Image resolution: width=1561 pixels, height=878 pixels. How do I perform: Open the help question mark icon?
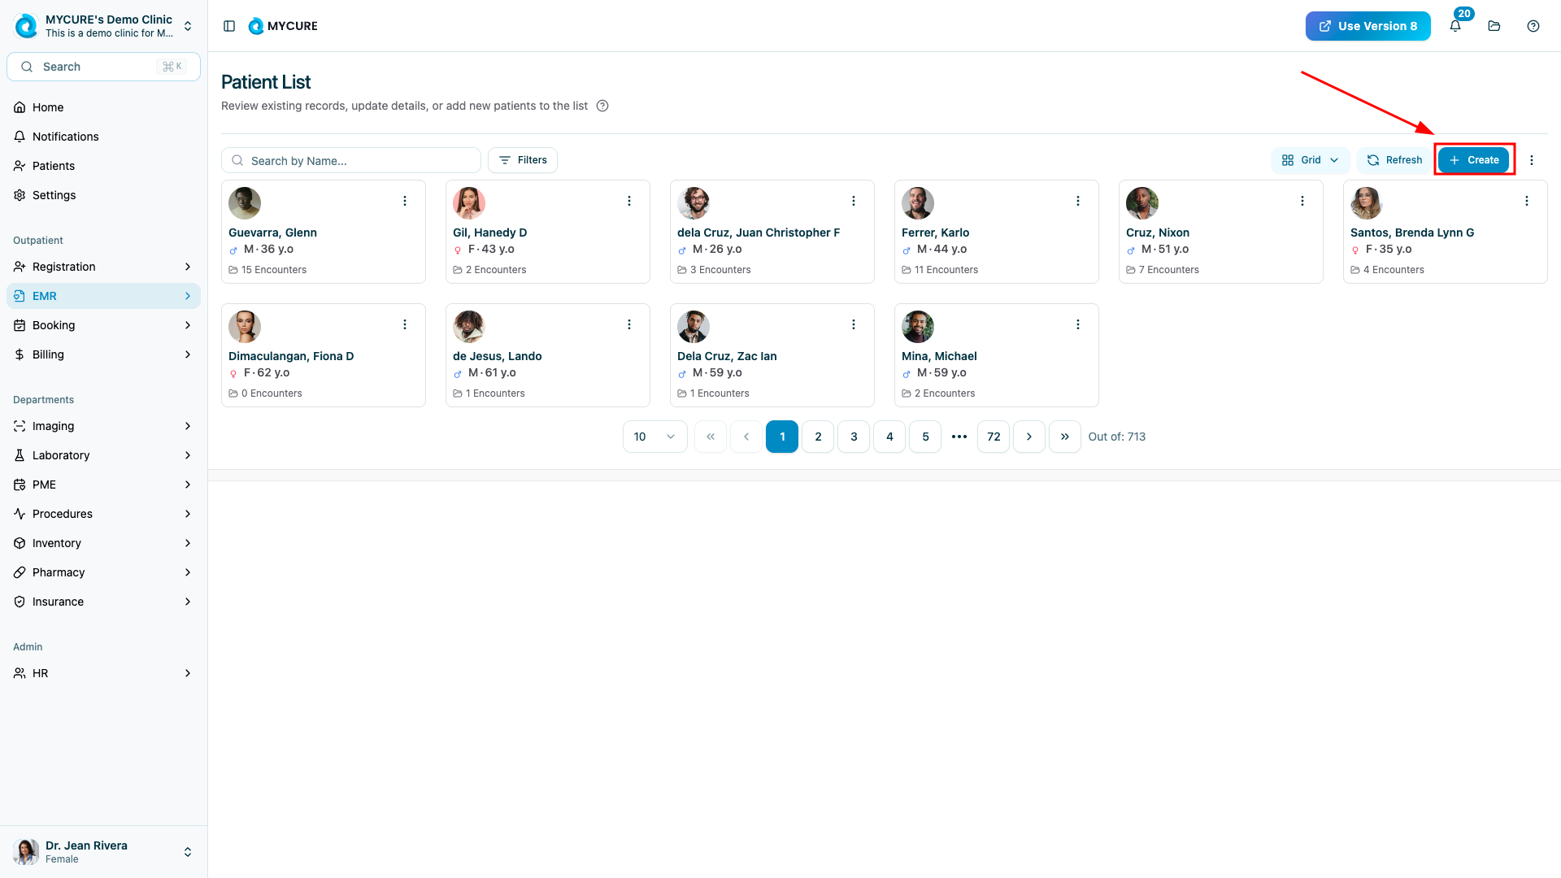(1533, 26)
